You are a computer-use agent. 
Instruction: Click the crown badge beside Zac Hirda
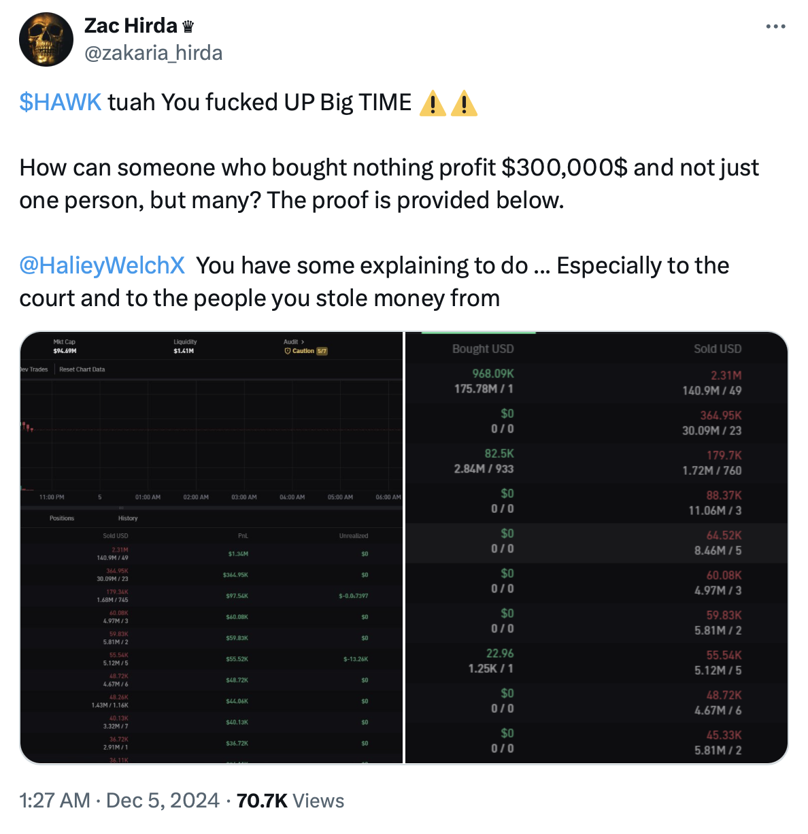188,27
